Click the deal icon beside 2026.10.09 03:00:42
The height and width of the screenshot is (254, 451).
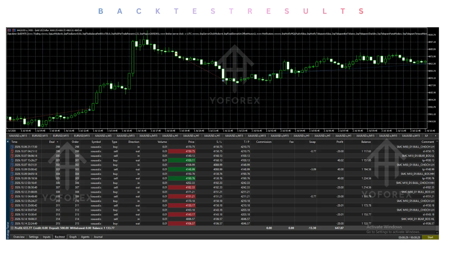[12, 169]
